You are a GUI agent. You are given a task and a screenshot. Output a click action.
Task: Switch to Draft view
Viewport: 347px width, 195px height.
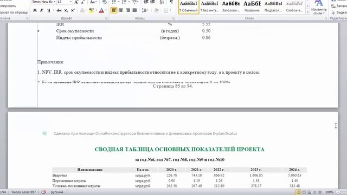tap(320, 192)
